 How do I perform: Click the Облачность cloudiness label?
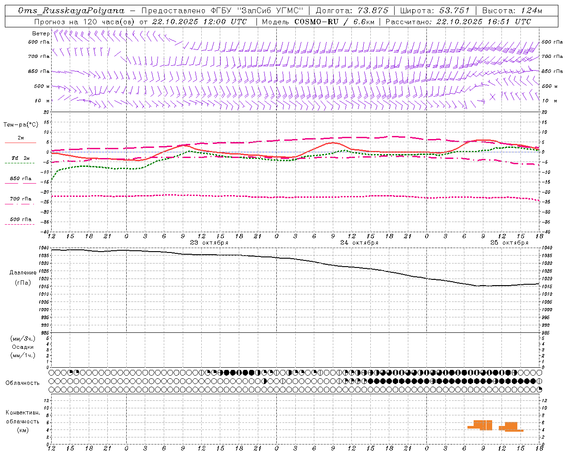23,383
